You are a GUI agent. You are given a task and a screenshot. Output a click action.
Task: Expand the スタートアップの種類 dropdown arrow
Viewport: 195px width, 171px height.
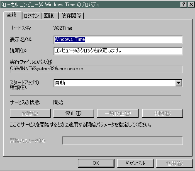(x=179, y=83)
